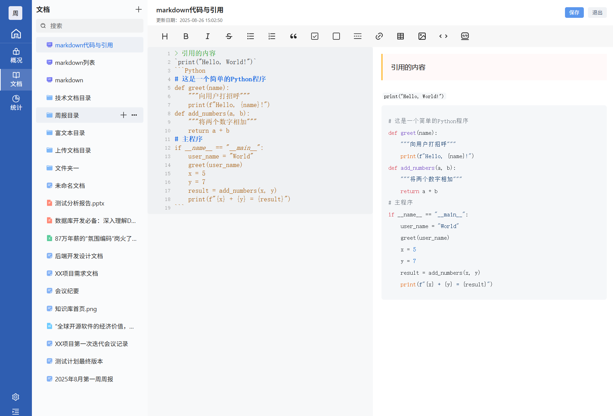The image size is (613, 416).
Task: Insert unordered bullet list
Action: pyautogui.click(x=250, y=36)
